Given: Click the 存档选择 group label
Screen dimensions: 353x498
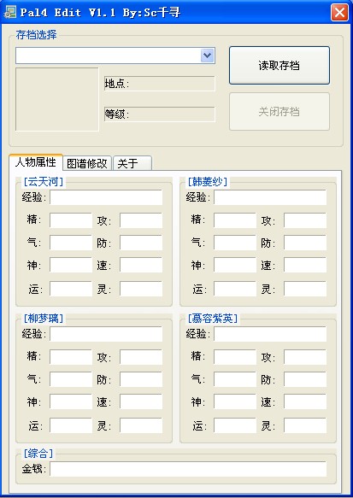Looking at the screenshot, I should coord(36,34).
